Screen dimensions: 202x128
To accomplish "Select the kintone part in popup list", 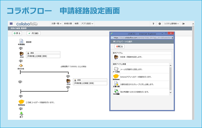I will [x=116, y=77].
